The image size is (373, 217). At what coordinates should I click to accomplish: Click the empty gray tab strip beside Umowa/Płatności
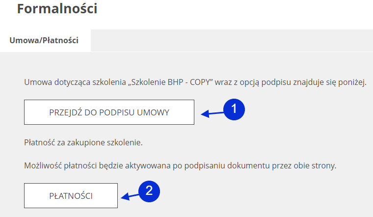231,41
